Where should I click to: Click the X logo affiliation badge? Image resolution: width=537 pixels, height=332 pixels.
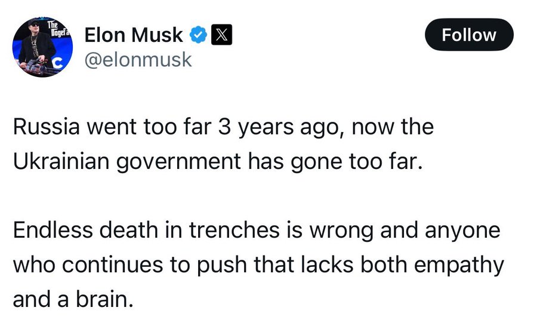[221, 35]
